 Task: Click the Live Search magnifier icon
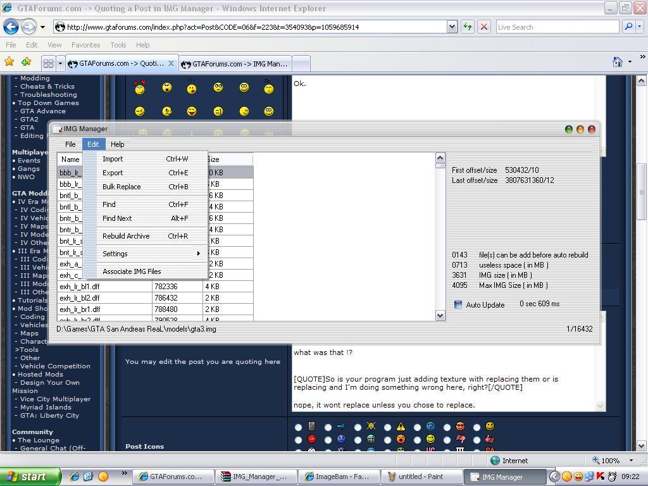(628, 27)
